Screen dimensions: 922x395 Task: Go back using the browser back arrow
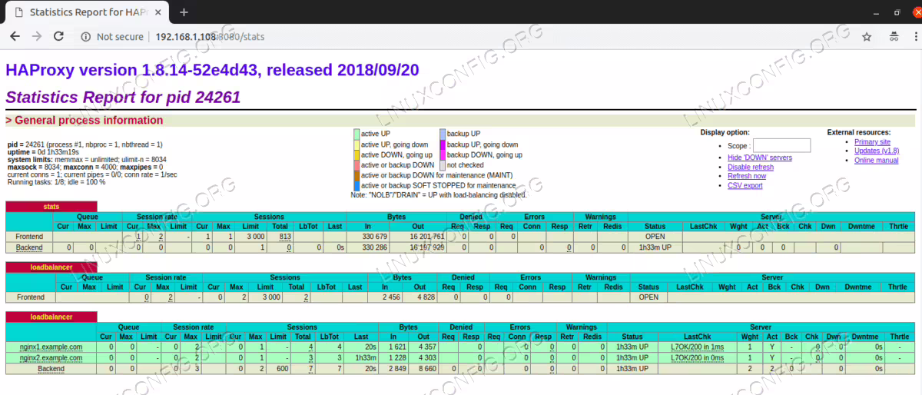[x=15, y=36]
